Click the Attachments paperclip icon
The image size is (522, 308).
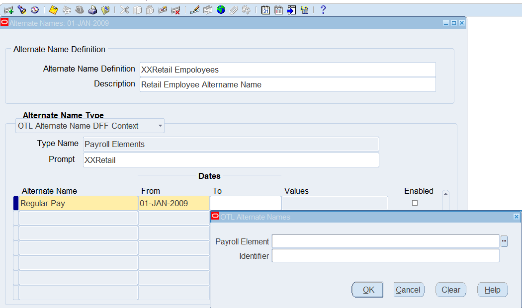pos(233,10)
